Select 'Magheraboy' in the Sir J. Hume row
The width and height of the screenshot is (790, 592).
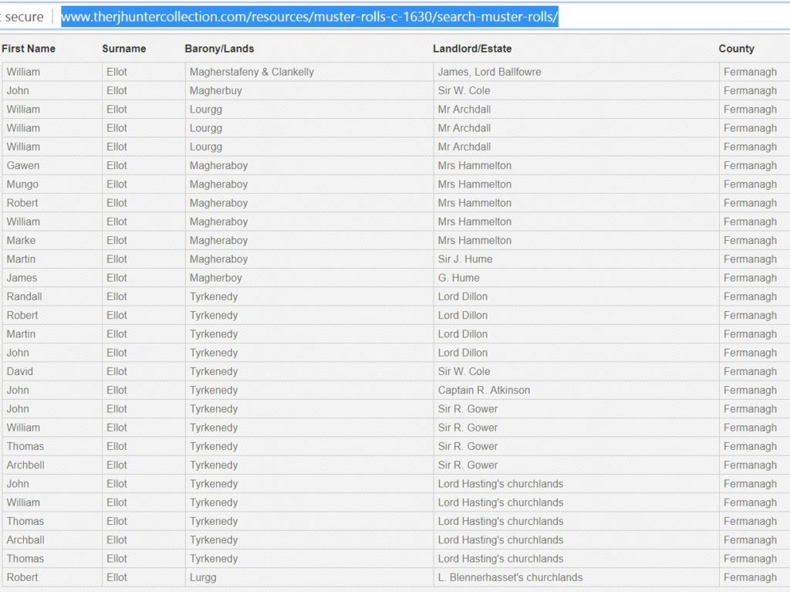click(218, 259)
